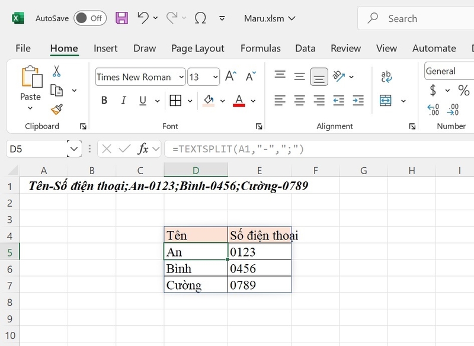This screenshot has width=474, height=346.
Task: Apply Wrap Text from Alignment group
Action: [386, 76]
